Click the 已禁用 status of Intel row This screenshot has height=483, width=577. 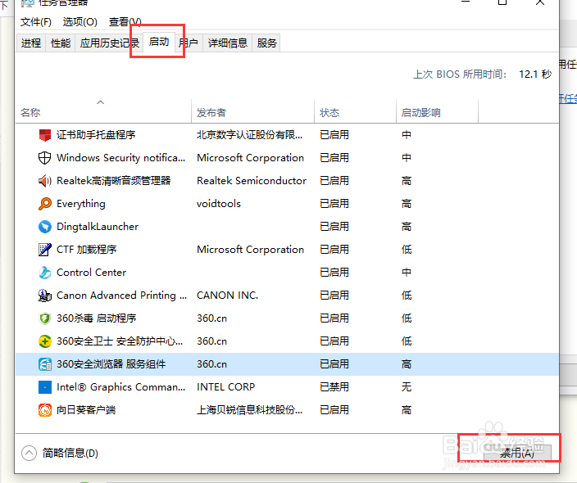pos(334,386)
